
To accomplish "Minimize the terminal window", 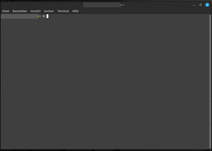I will pyautogui.click(x=194, y=5).
